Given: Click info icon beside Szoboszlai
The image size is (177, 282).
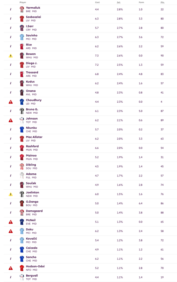Looking at the screenshot, I should coord(11,19).
